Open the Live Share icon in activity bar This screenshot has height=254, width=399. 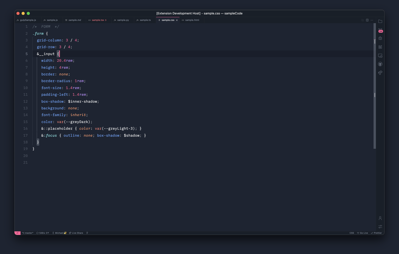[x=380, y=73]
